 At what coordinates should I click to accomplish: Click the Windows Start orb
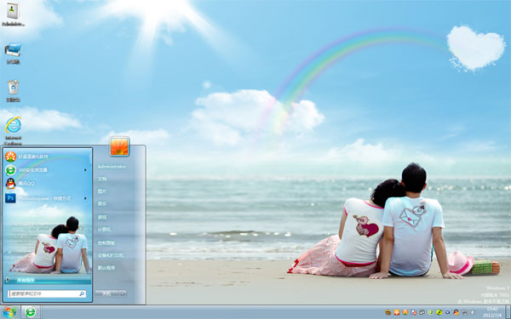tap(9, 312)
